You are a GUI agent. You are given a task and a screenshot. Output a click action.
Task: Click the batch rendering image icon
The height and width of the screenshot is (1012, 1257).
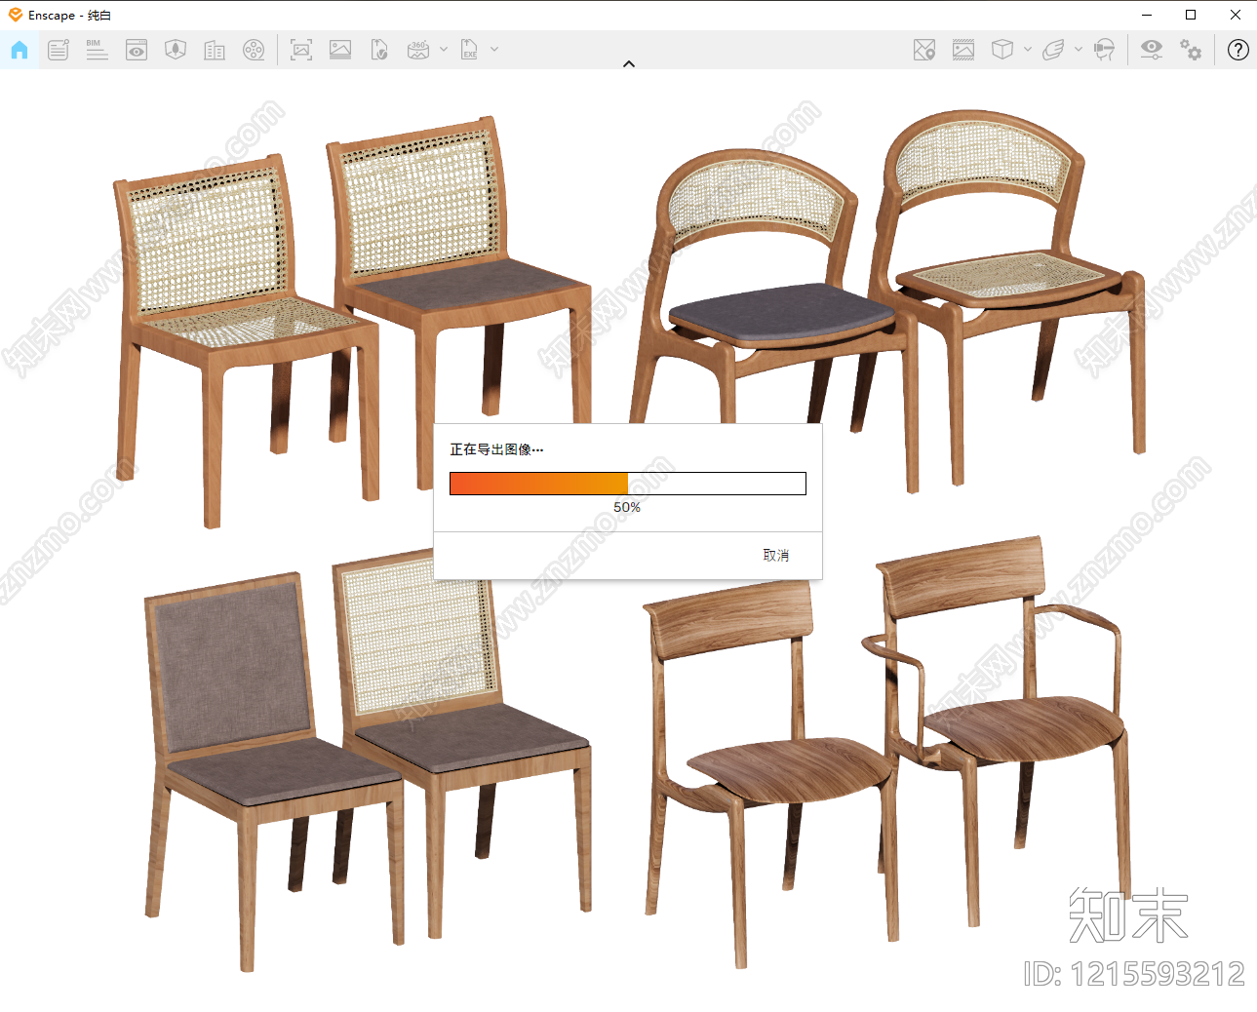[340, 50]
